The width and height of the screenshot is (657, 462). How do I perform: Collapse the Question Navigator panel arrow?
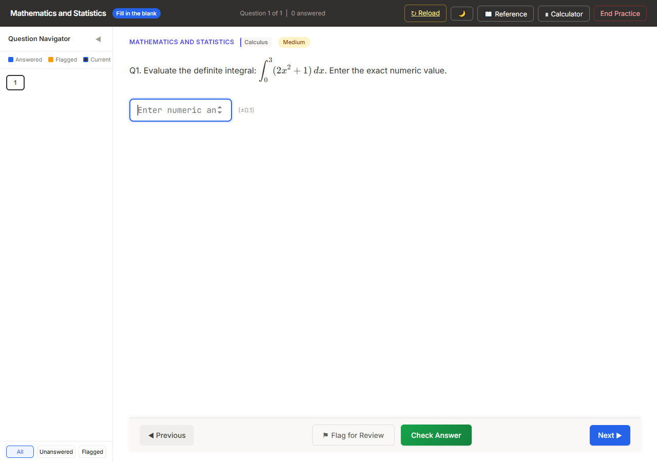tap(98, 39)
